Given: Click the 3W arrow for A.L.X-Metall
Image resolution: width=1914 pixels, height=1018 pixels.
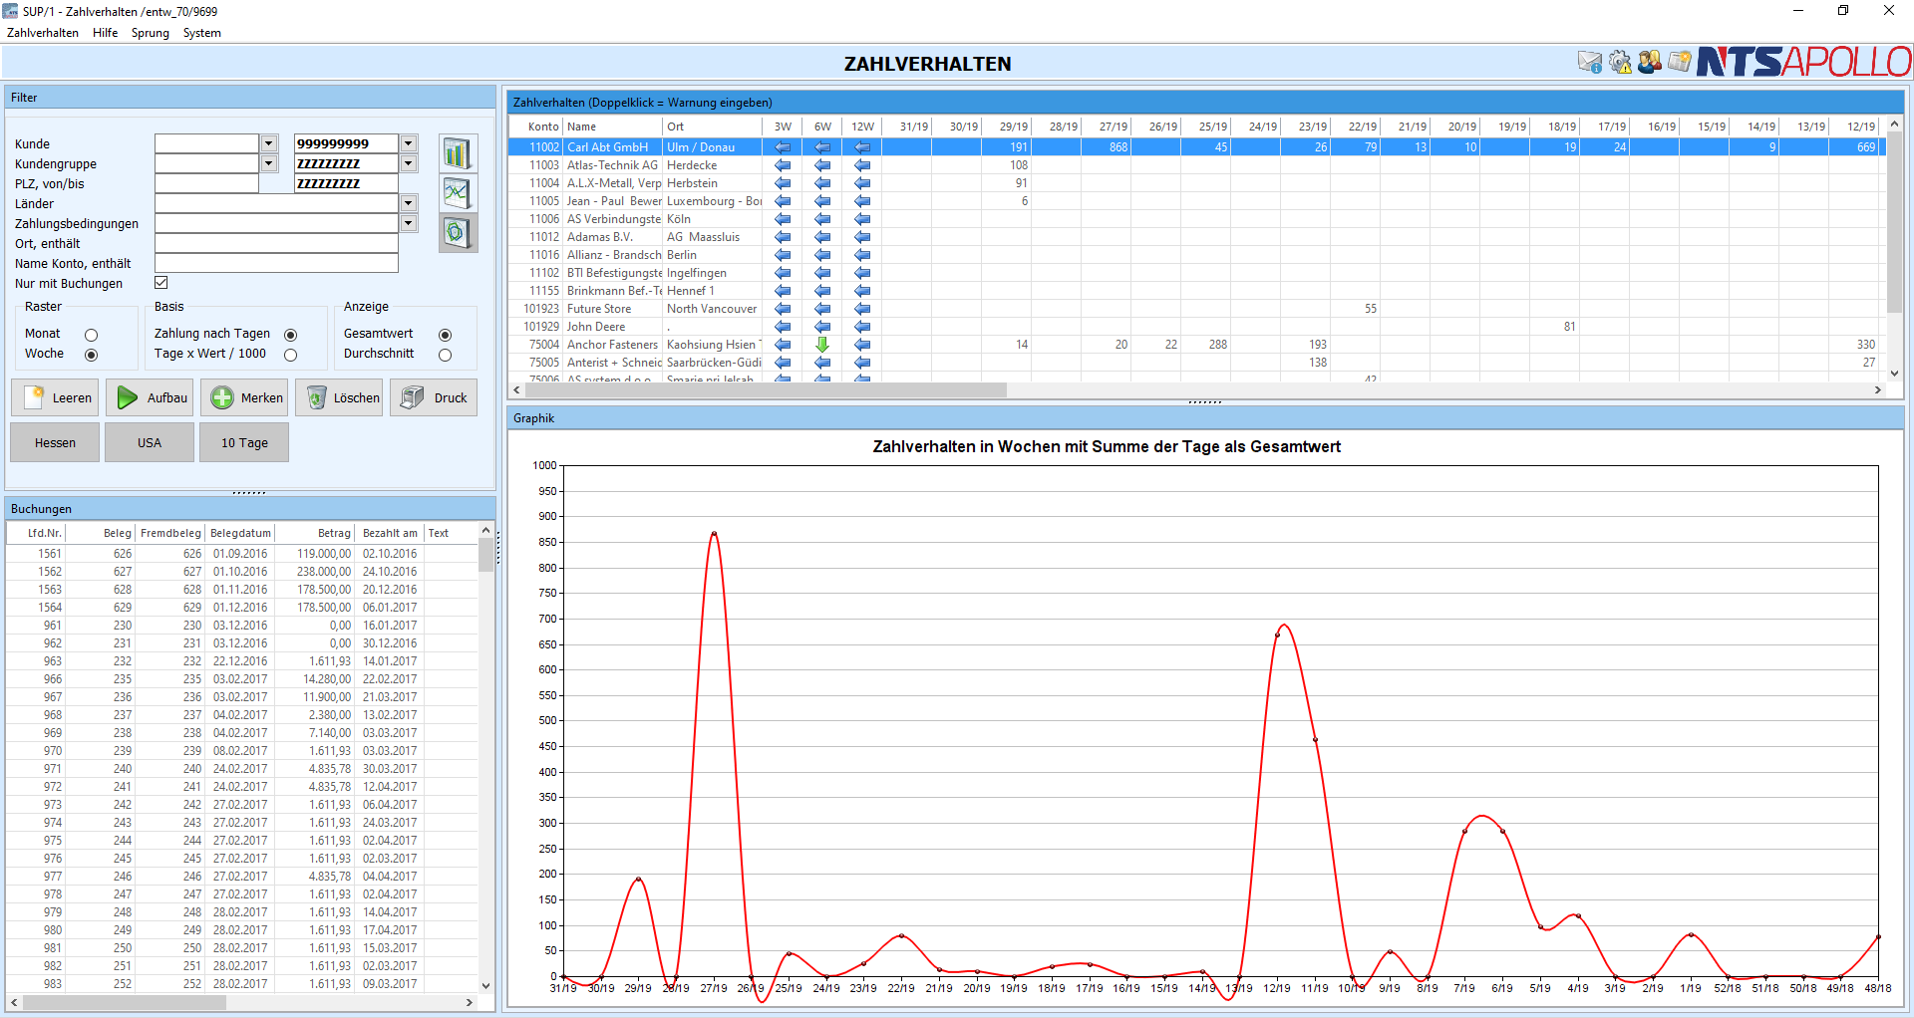Looking at the screenshot, I should pyautogui.click(x=783, y=183).
